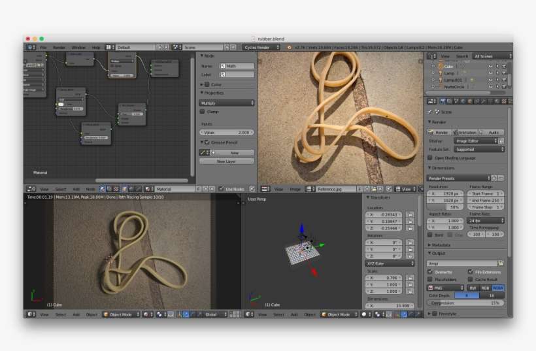This screenshot has height=351, width=536.
Task: Click the Cube object icon in outliner
Action: [x=441, y=66]
